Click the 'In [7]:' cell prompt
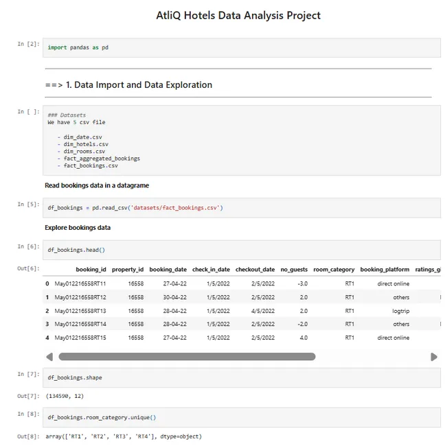 coord(28,374)
